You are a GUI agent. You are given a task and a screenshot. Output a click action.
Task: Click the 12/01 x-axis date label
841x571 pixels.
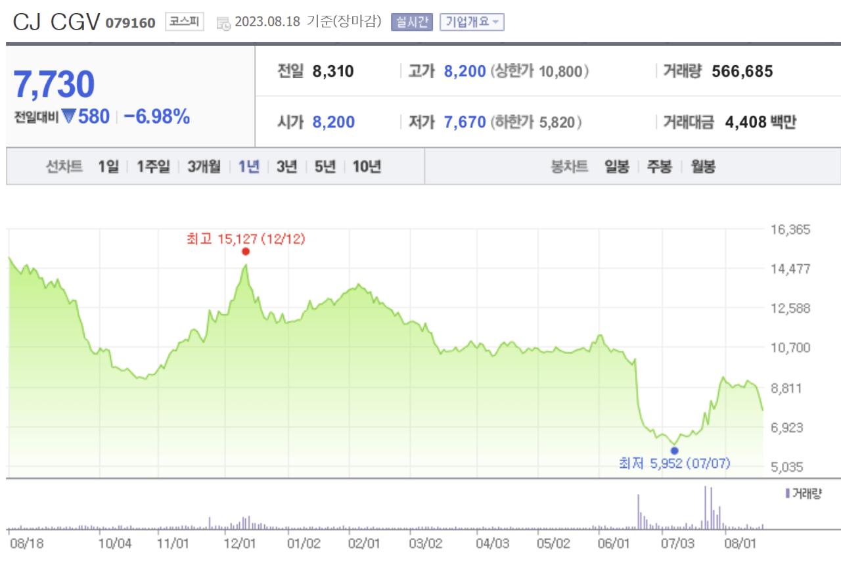tap(240, 544)
